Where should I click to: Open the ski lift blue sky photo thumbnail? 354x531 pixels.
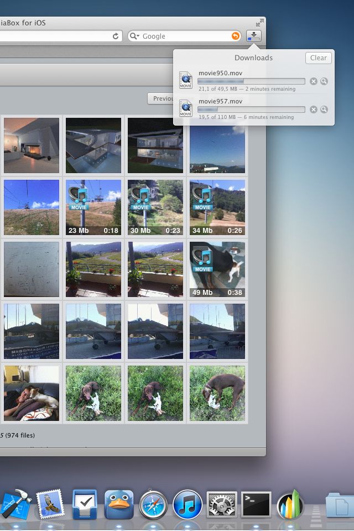click(32, 207)
